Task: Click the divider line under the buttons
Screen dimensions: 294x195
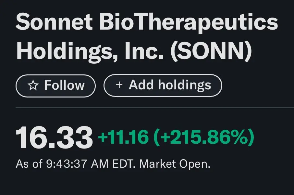Action: pos(155,108)
